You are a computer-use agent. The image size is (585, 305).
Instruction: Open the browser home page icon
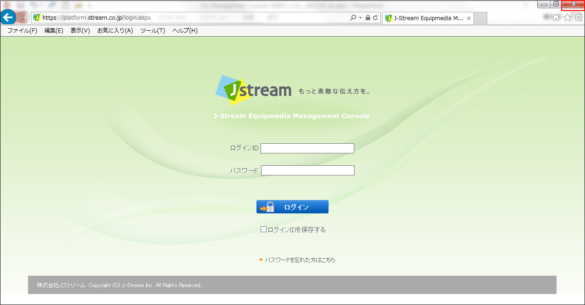[556, 18]
